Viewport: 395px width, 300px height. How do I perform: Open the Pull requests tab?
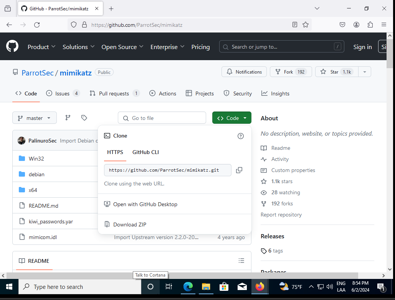click(115, 93)
